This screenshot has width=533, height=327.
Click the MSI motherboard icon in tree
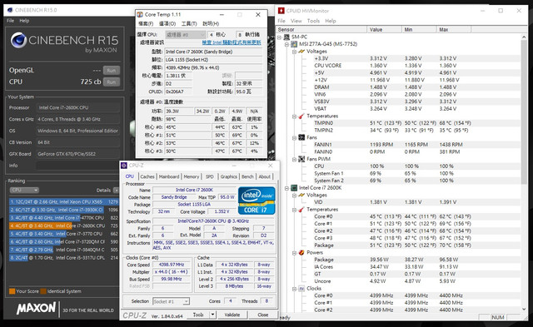coord(294,44)
